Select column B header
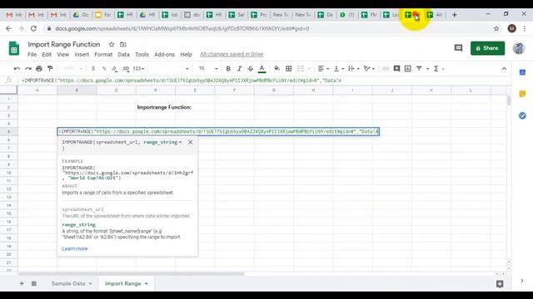The height and width of the screenshot is (299, 533). [x=77, y=91]
